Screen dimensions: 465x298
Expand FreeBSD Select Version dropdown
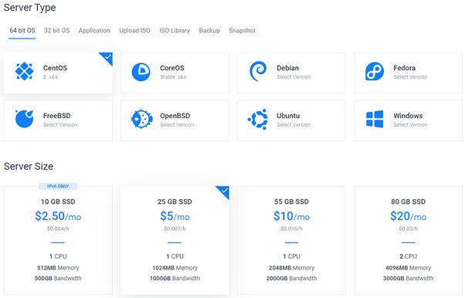tap(60, 125)
